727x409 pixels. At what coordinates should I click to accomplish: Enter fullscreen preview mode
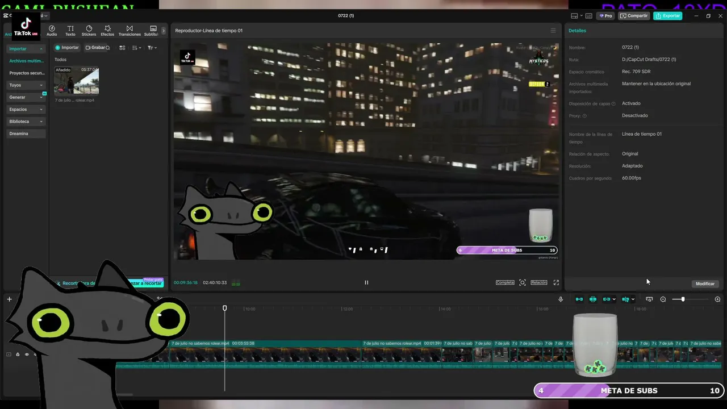tap(556, 282)
